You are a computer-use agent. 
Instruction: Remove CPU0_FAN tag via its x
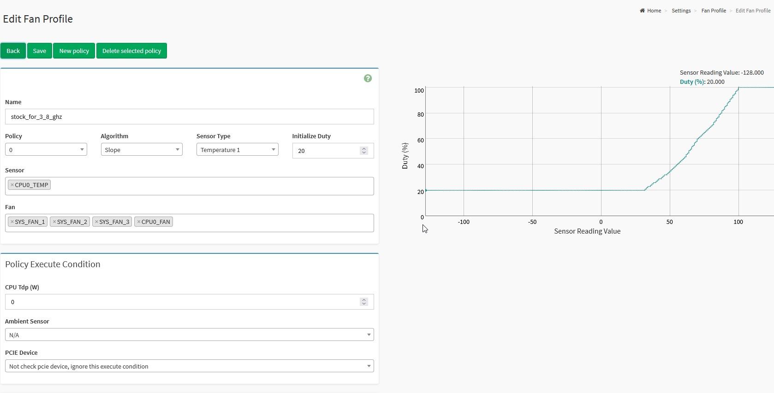pyautogui.click(x=138, y=222)
